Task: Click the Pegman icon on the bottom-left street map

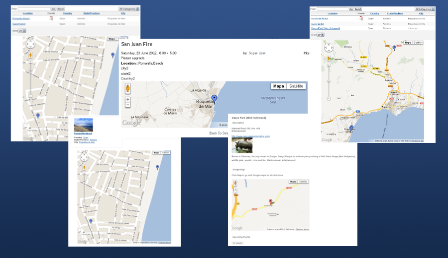Action: click(84, 167)
